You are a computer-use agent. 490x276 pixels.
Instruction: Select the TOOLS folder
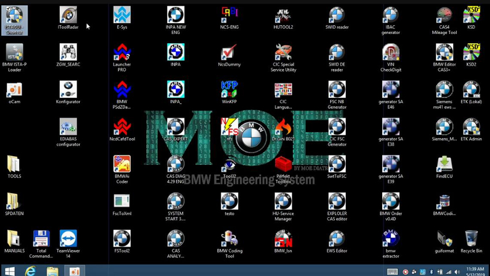pos(14,167)
